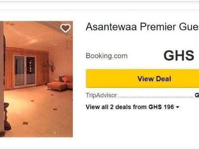Image resolution: width=199 pixels, height=149 pixels.
Task: Click the dropdown caret after GHS 196
Action: (x=178, y=107)
